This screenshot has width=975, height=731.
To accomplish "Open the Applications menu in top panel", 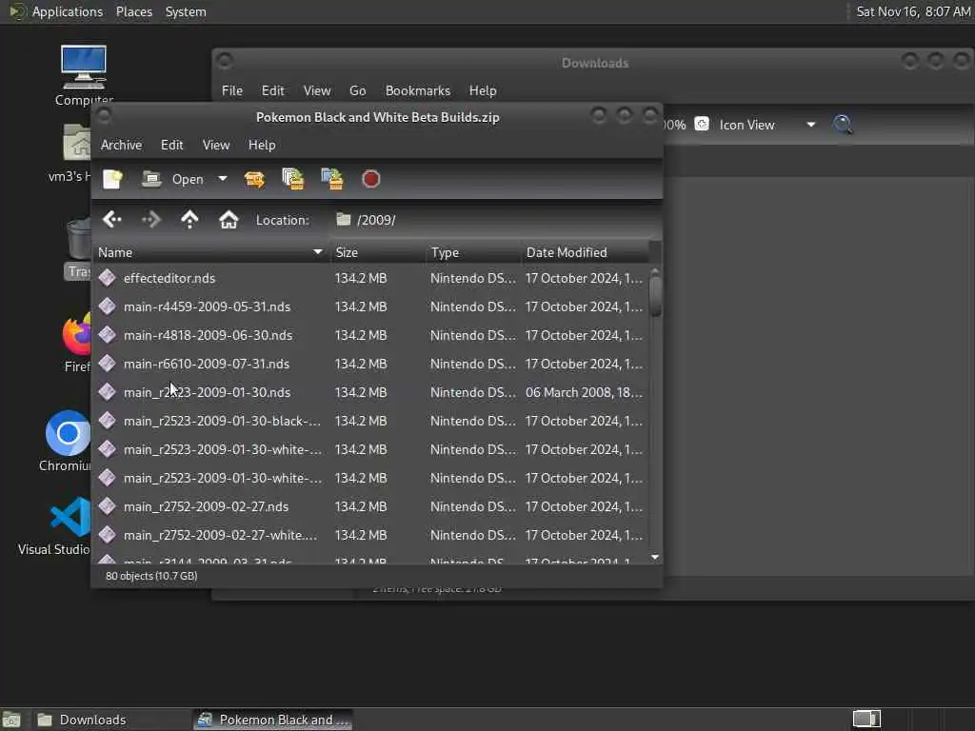I will pyautogui.click(x=68, y=11).
